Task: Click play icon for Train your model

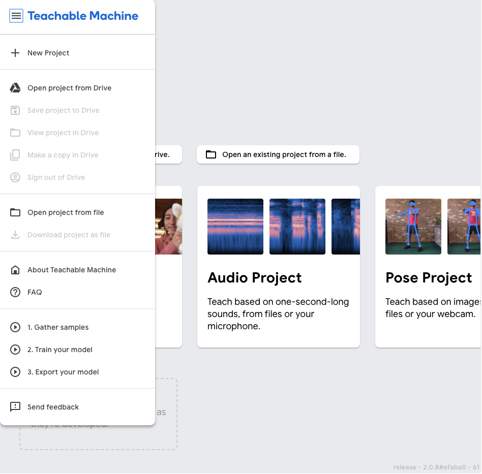Action: [x=15, y=350]
